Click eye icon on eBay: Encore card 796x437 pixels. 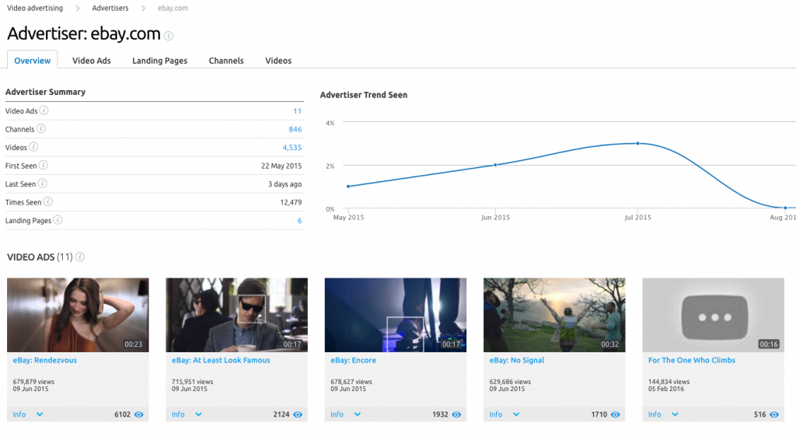point(456,414)
